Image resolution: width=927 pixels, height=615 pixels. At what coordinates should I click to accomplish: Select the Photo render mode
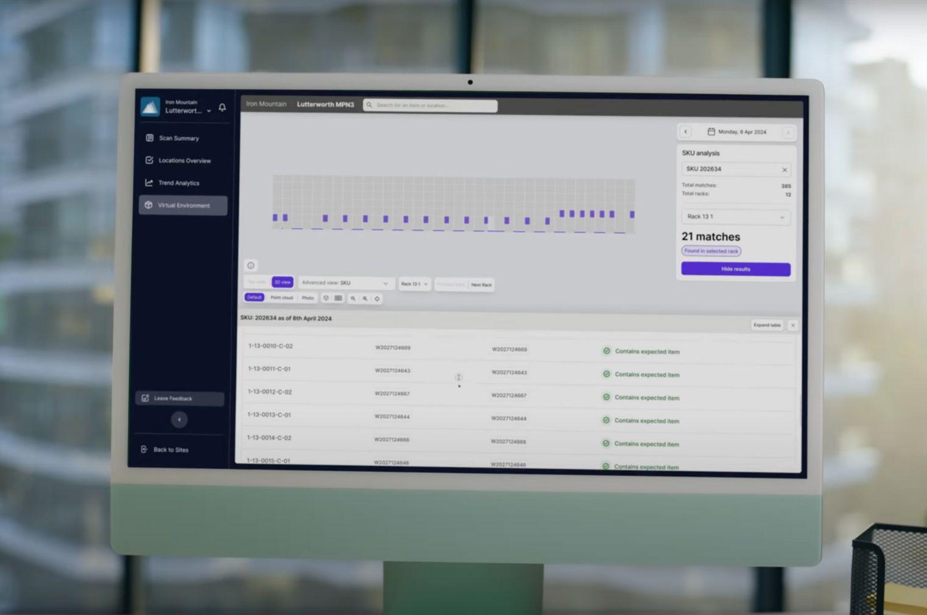point(308,298)
